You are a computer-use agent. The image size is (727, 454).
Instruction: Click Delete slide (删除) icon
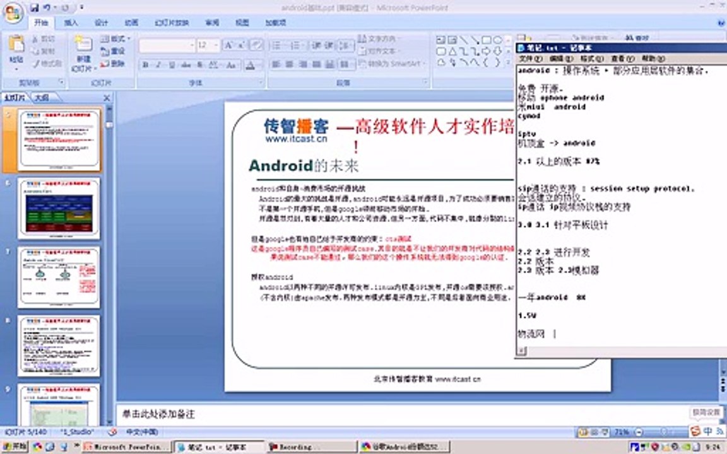tap(105, 64)
